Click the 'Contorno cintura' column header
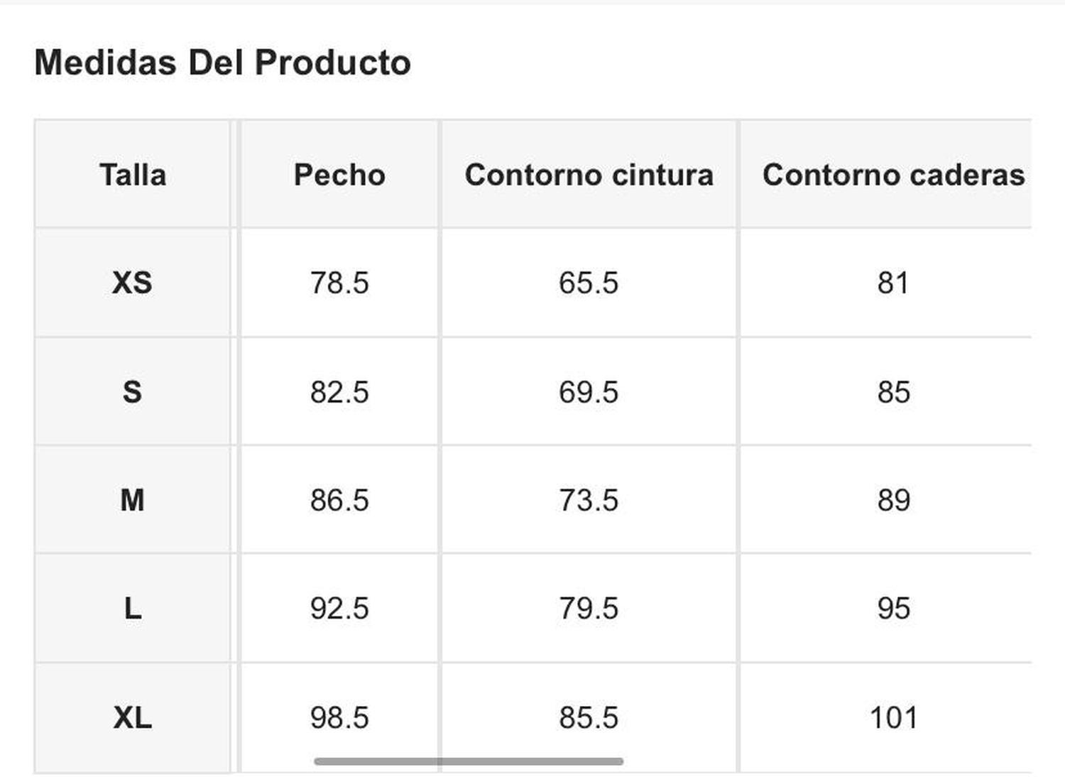Screen dimensions: 1065x777 [x=589, y=175]
